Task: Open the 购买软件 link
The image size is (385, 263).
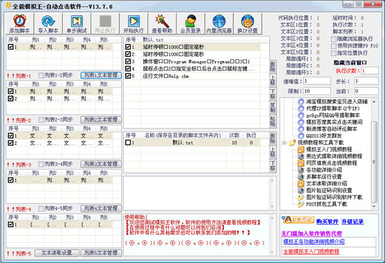Action: pyautogui.click(x=327, y=221)
